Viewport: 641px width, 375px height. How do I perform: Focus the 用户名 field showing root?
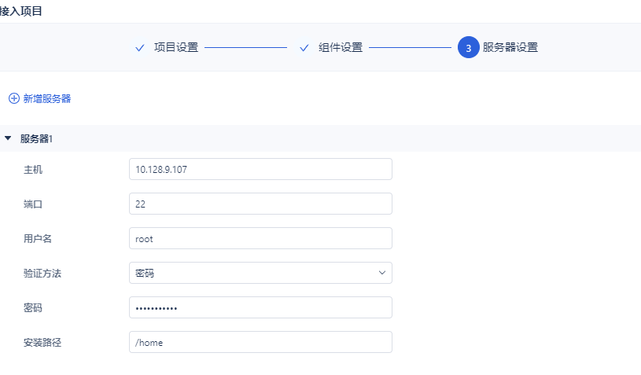tap(260, 238)
